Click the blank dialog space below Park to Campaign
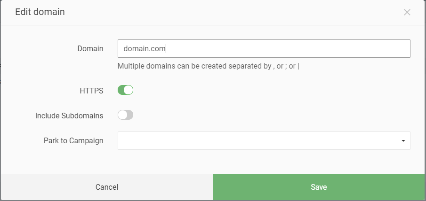Viewport: 426px width, 201px height. click(x=213, y=162)
